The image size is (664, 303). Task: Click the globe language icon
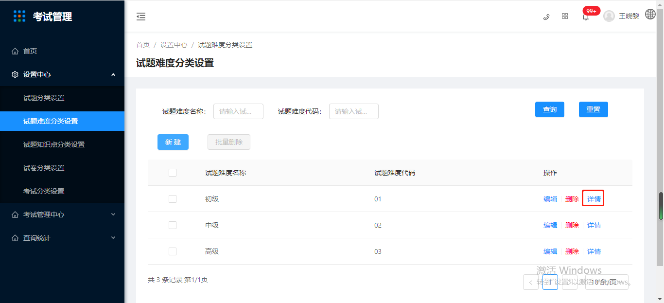click(650, 14)
